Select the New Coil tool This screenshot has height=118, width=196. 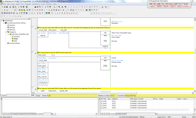coord(49,10)
